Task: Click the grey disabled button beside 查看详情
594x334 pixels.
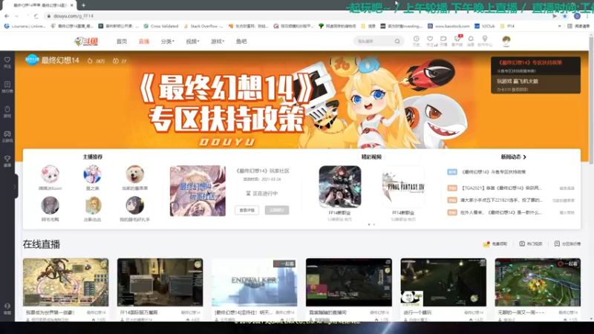Action: click(277, 210)
